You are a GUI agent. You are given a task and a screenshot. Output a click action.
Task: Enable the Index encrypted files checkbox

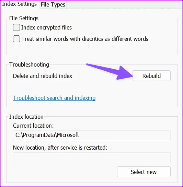(x=16, y=27)
